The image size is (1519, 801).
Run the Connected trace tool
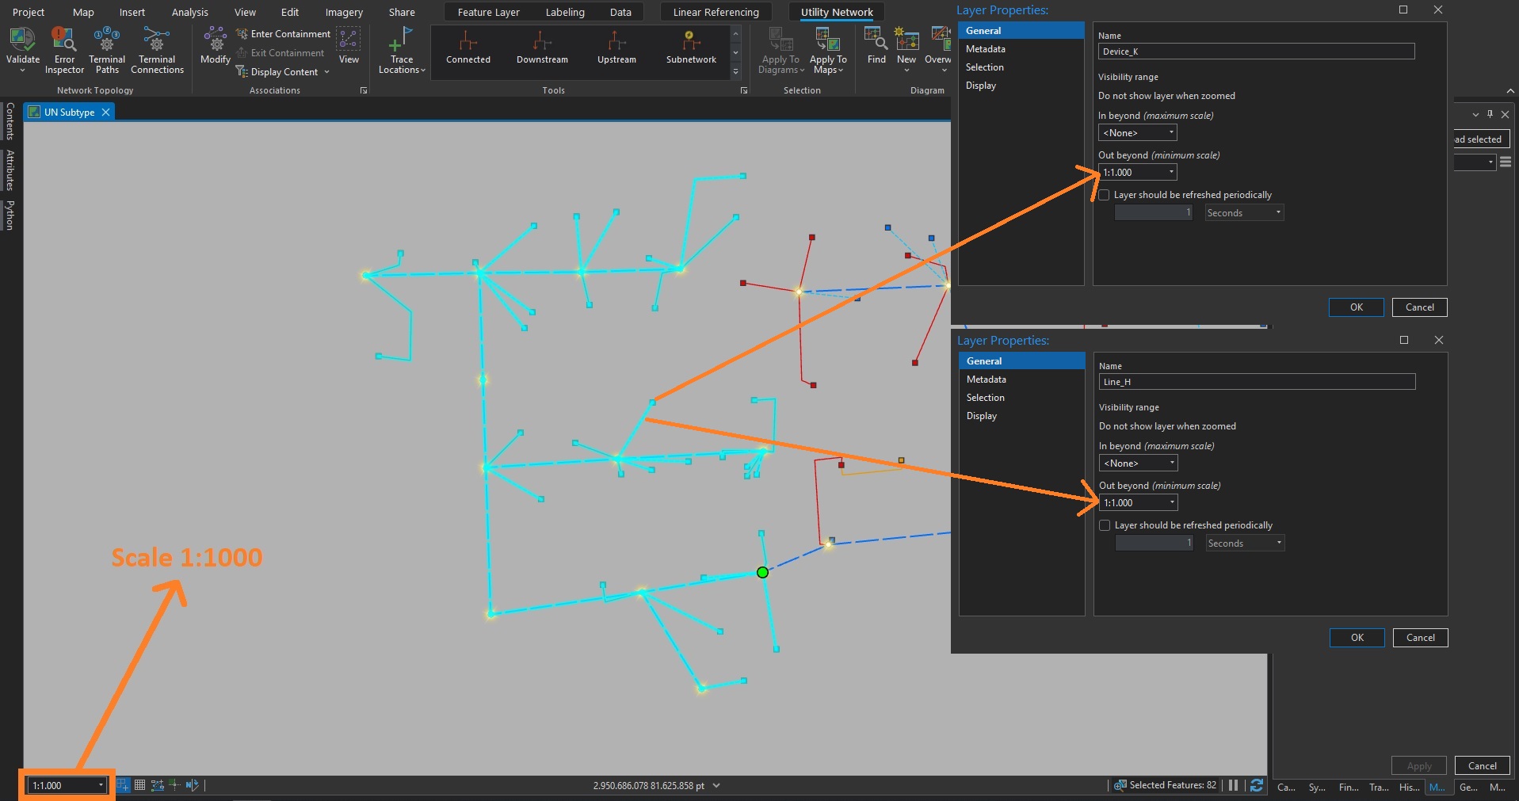pos(468,41)
